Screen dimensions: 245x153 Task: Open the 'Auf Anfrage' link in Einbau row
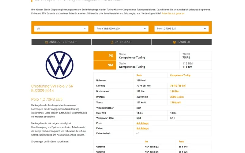tap(142, 129)
